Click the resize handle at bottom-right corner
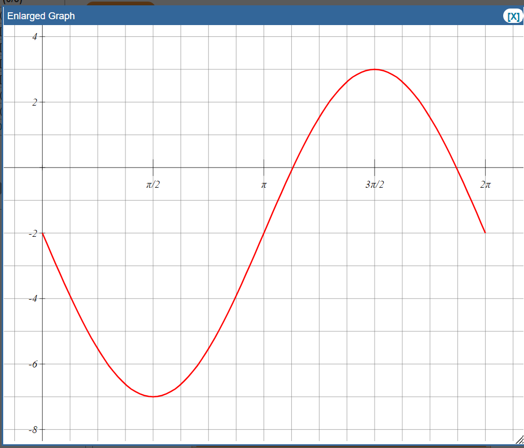Image resolution: width=524 pixels, height=448 pixels. coord(519,440)
